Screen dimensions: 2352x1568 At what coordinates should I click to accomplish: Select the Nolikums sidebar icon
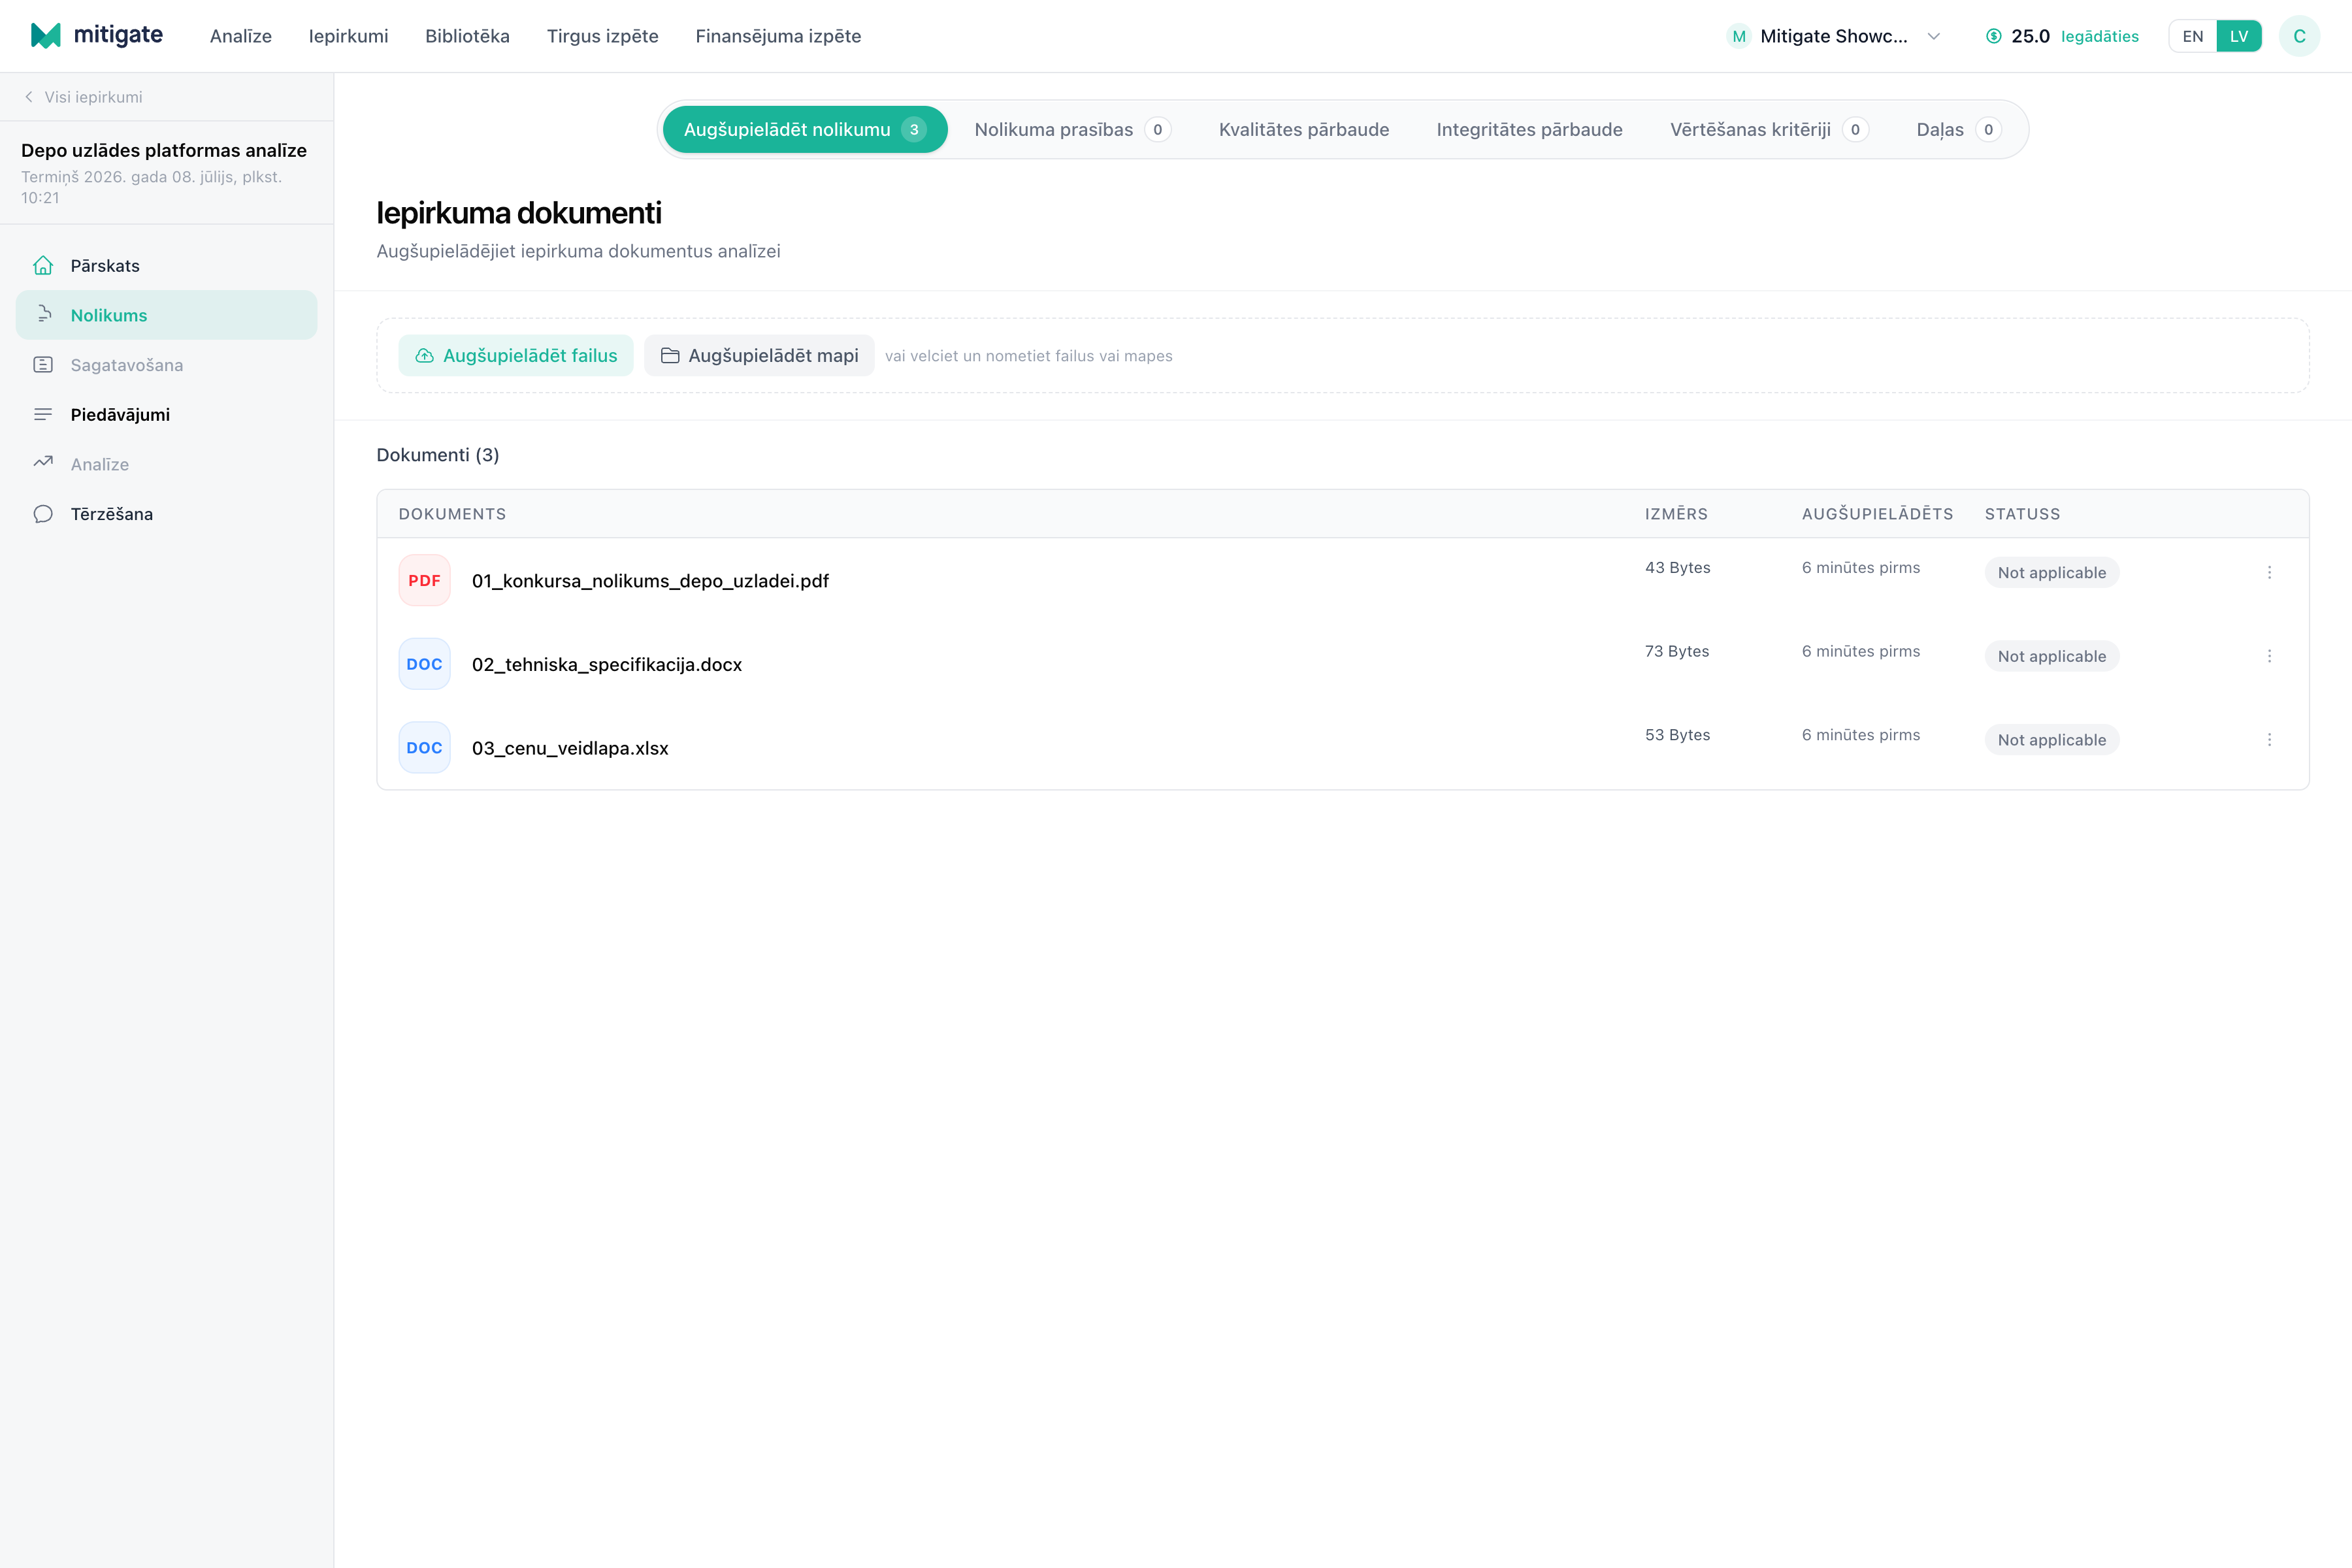(x=43, y=315)
